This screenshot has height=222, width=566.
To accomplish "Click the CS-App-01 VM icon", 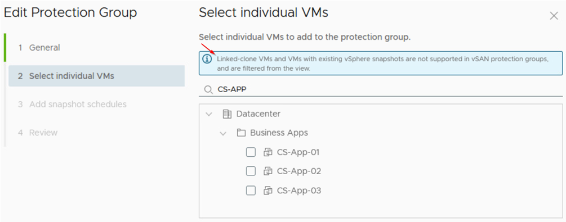I will point(268,152).
